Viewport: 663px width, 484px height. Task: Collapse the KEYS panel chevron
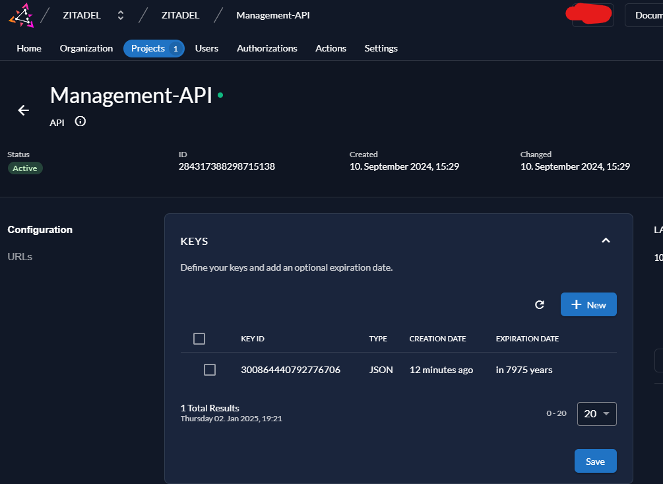[x=606, y=240]
